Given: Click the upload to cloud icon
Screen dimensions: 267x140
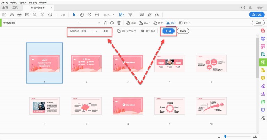Looking at the screenshot, I should click(12, 15).
